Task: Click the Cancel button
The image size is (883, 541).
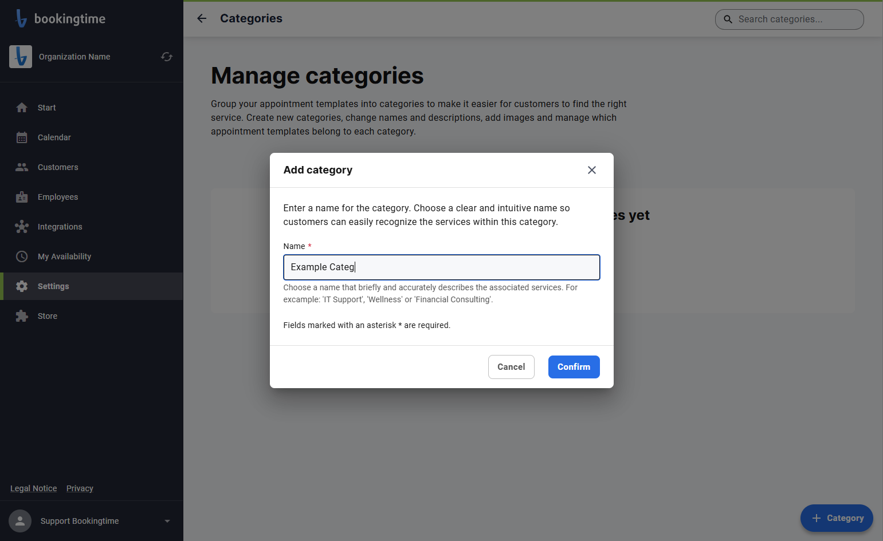Action: [511, 367]
